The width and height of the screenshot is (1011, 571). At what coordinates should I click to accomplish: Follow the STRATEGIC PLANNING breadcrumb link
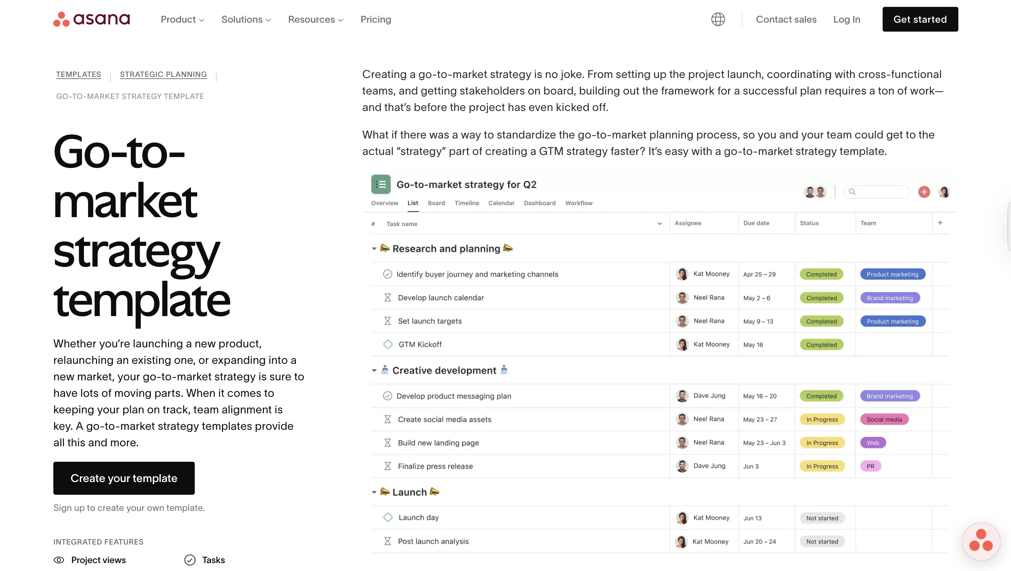click(x=163, y=74)
